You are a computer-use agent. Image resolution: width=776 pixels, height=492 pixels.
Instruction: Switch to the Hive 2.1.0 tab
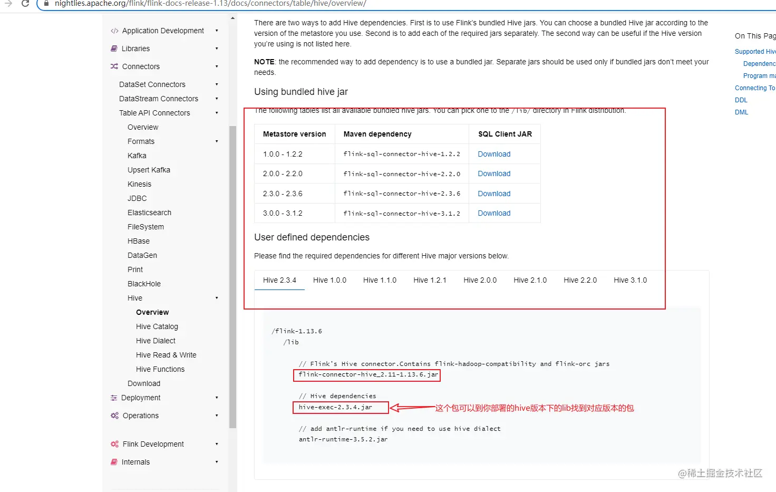(x=530, y=280)
